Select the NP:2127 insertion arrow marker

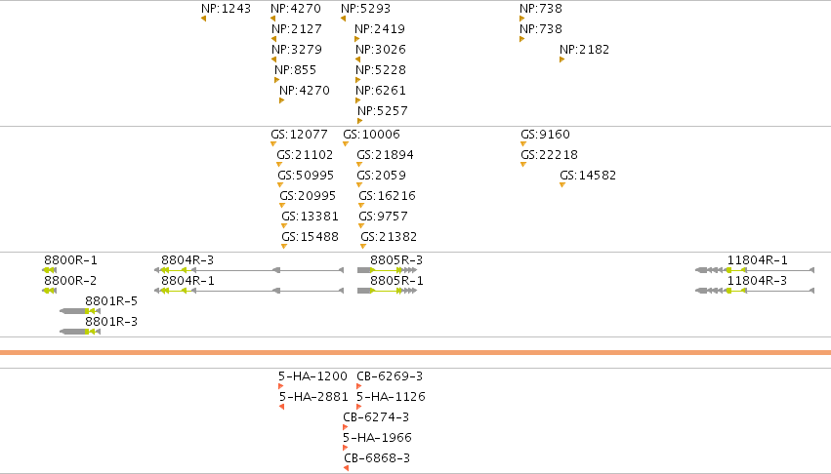(274, 39)
